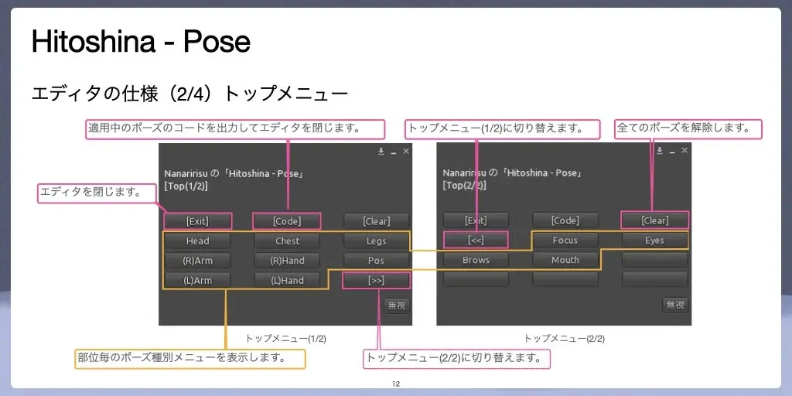The image size is (792, 396).
Task: Click the '[Top(1/2)]' dialog text
Action: 186,186
